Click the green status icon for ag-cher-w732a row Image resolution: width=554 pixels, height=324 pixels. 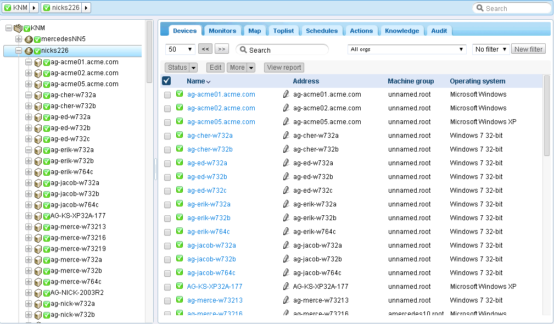(x=180, y=135)
